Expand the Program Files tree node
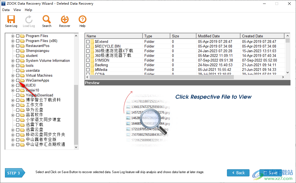 pos(13,36)
